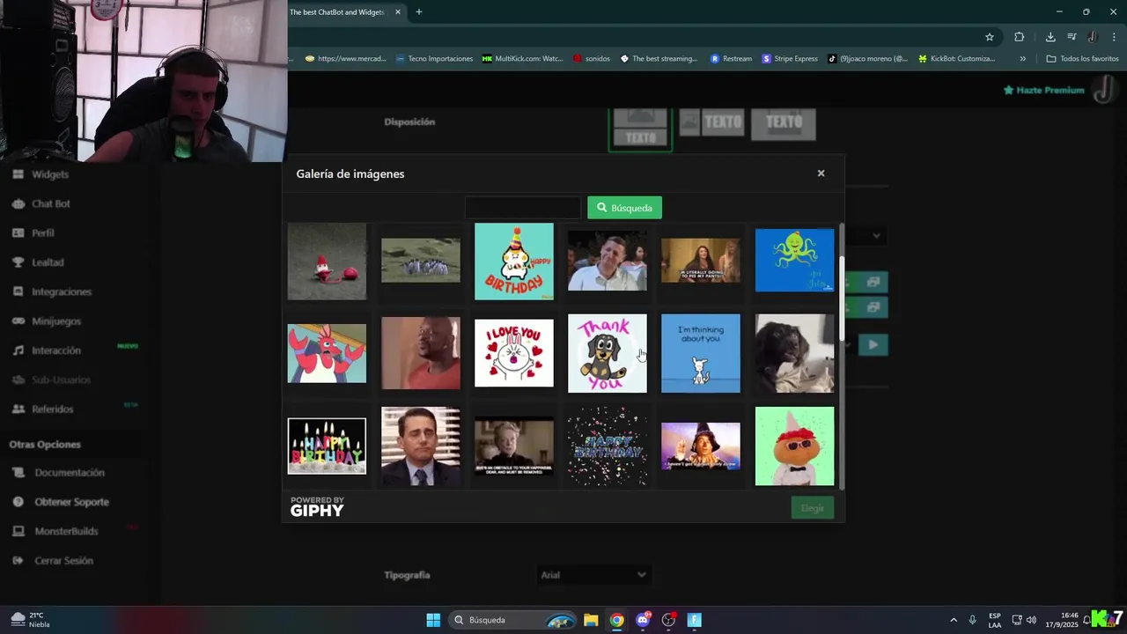Open Sub-Usuarios in the sidebar
The height and width of the screenshot is (634, 1127).
[x=61, y=380]
